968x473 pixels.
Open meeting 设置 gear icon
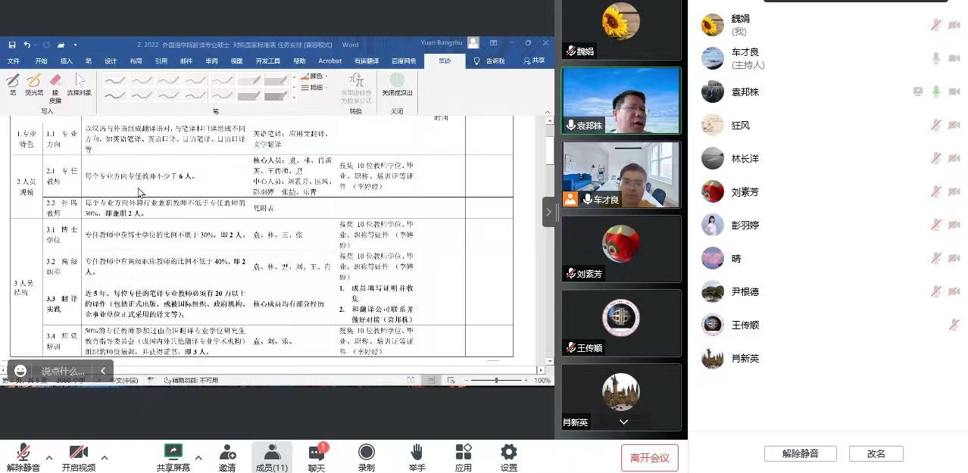click(509, 453)
